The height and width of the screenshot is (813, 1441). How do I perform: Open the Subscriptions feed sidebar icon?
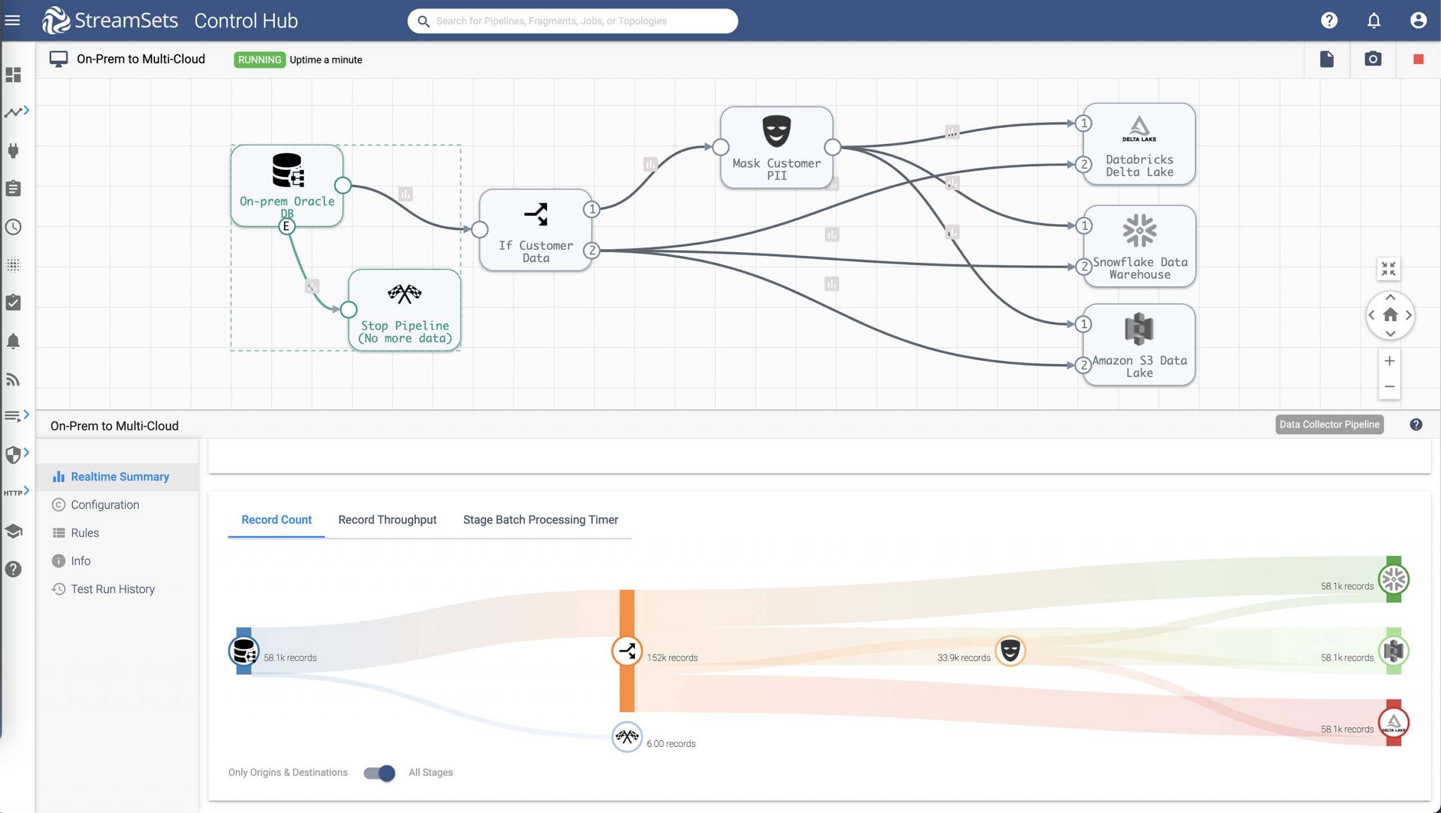(x=13, y=379)
